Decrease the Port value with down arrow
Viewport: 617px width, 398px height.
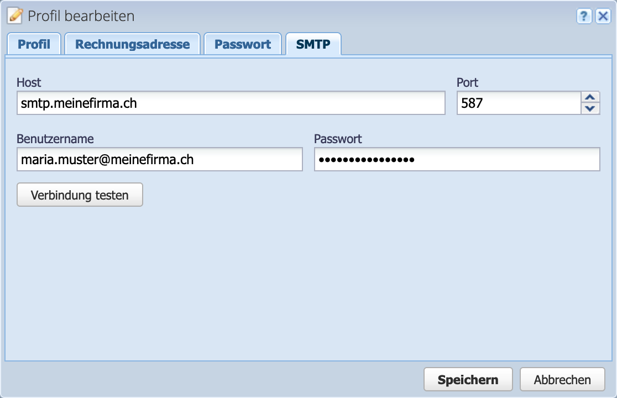click(x=591, y=108)
